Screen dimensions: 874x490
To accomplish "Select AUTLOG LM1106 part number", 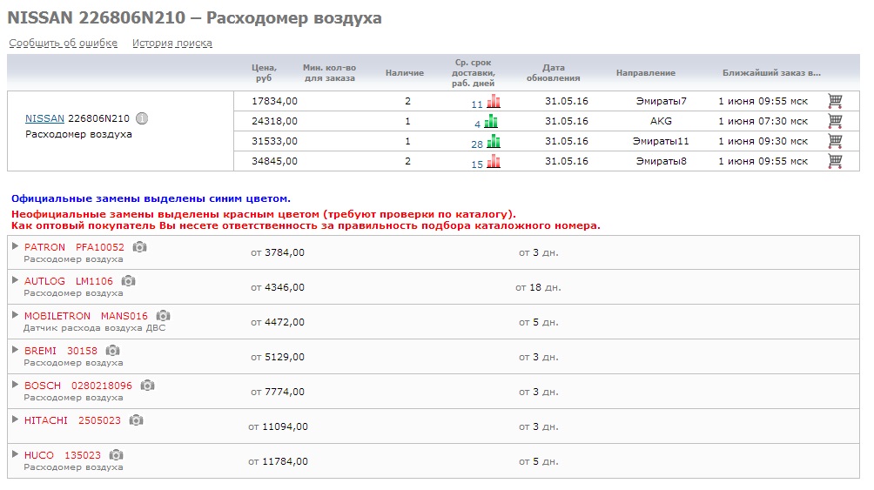I will coord(94,281).
